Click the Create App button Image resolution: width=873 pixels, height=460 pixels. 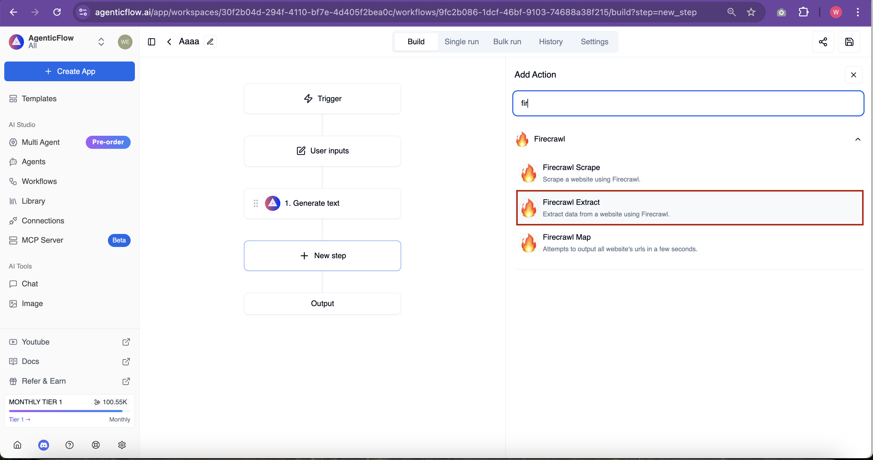(69, 72)
